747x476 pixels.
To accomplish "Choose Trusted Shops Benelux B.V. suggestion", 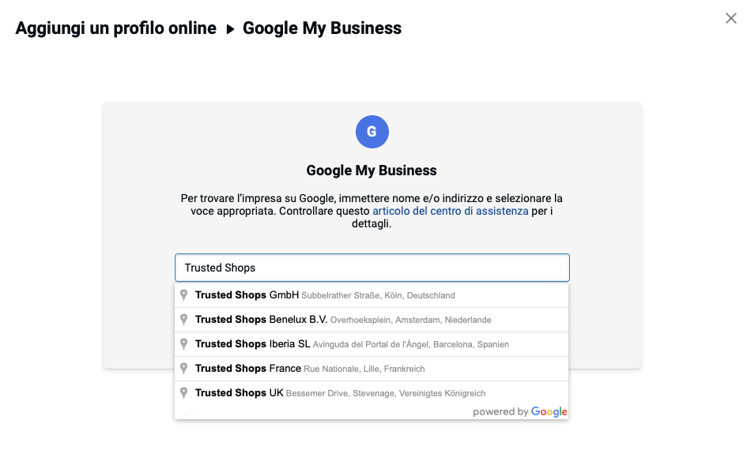I will [x=261, y=320].
